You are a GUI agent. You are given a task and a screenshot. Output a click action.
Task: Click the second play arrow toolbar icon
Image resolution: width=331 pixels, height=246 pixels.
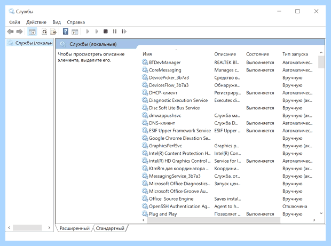point(97,31)
